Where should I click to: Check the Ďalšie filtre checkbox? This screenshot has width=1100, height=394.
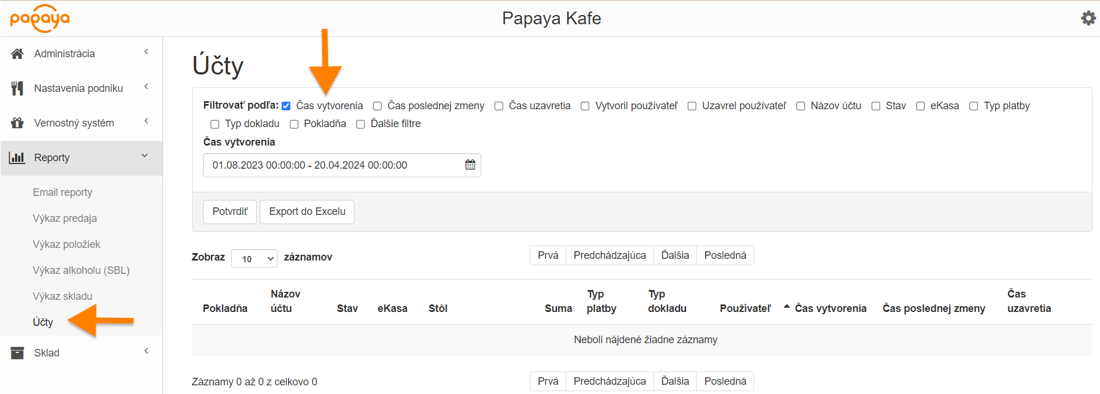tap(360, 124)
